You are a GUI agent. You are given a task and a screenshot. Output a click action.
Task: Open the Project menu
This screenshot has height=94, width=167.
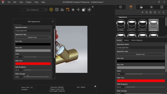(29, 2)
